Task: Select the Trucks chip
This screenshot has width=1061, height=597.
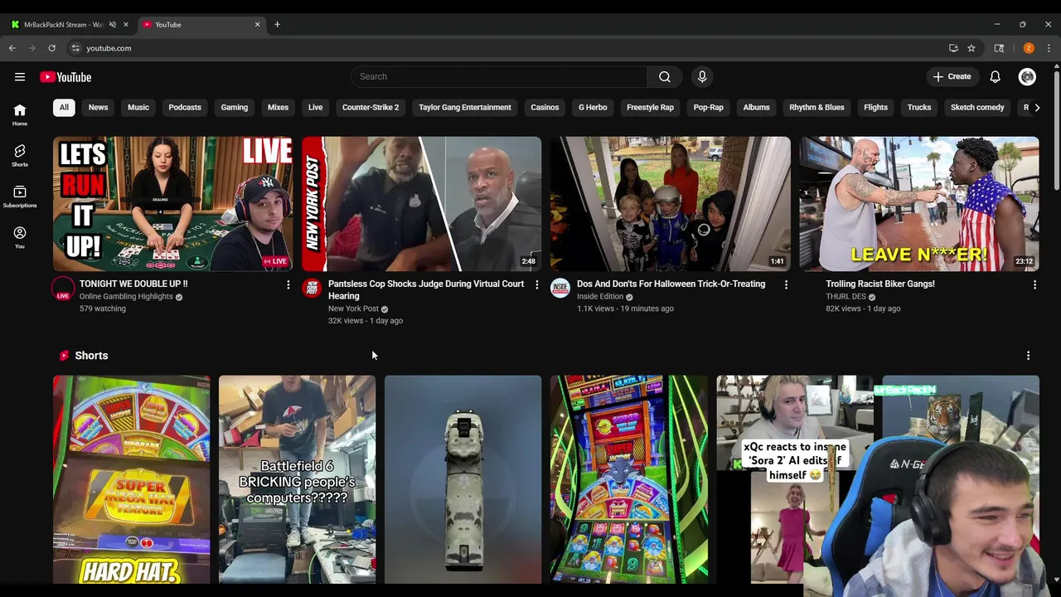Action: pyautogui.click(x=919, y=107)
